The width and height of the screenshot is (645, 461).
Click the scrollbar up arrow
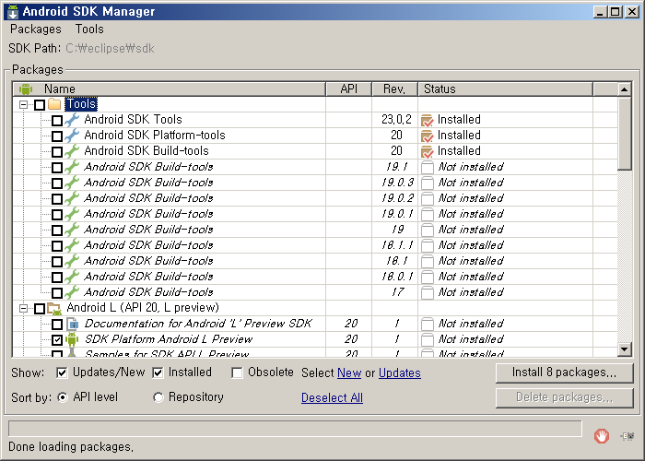625,89
